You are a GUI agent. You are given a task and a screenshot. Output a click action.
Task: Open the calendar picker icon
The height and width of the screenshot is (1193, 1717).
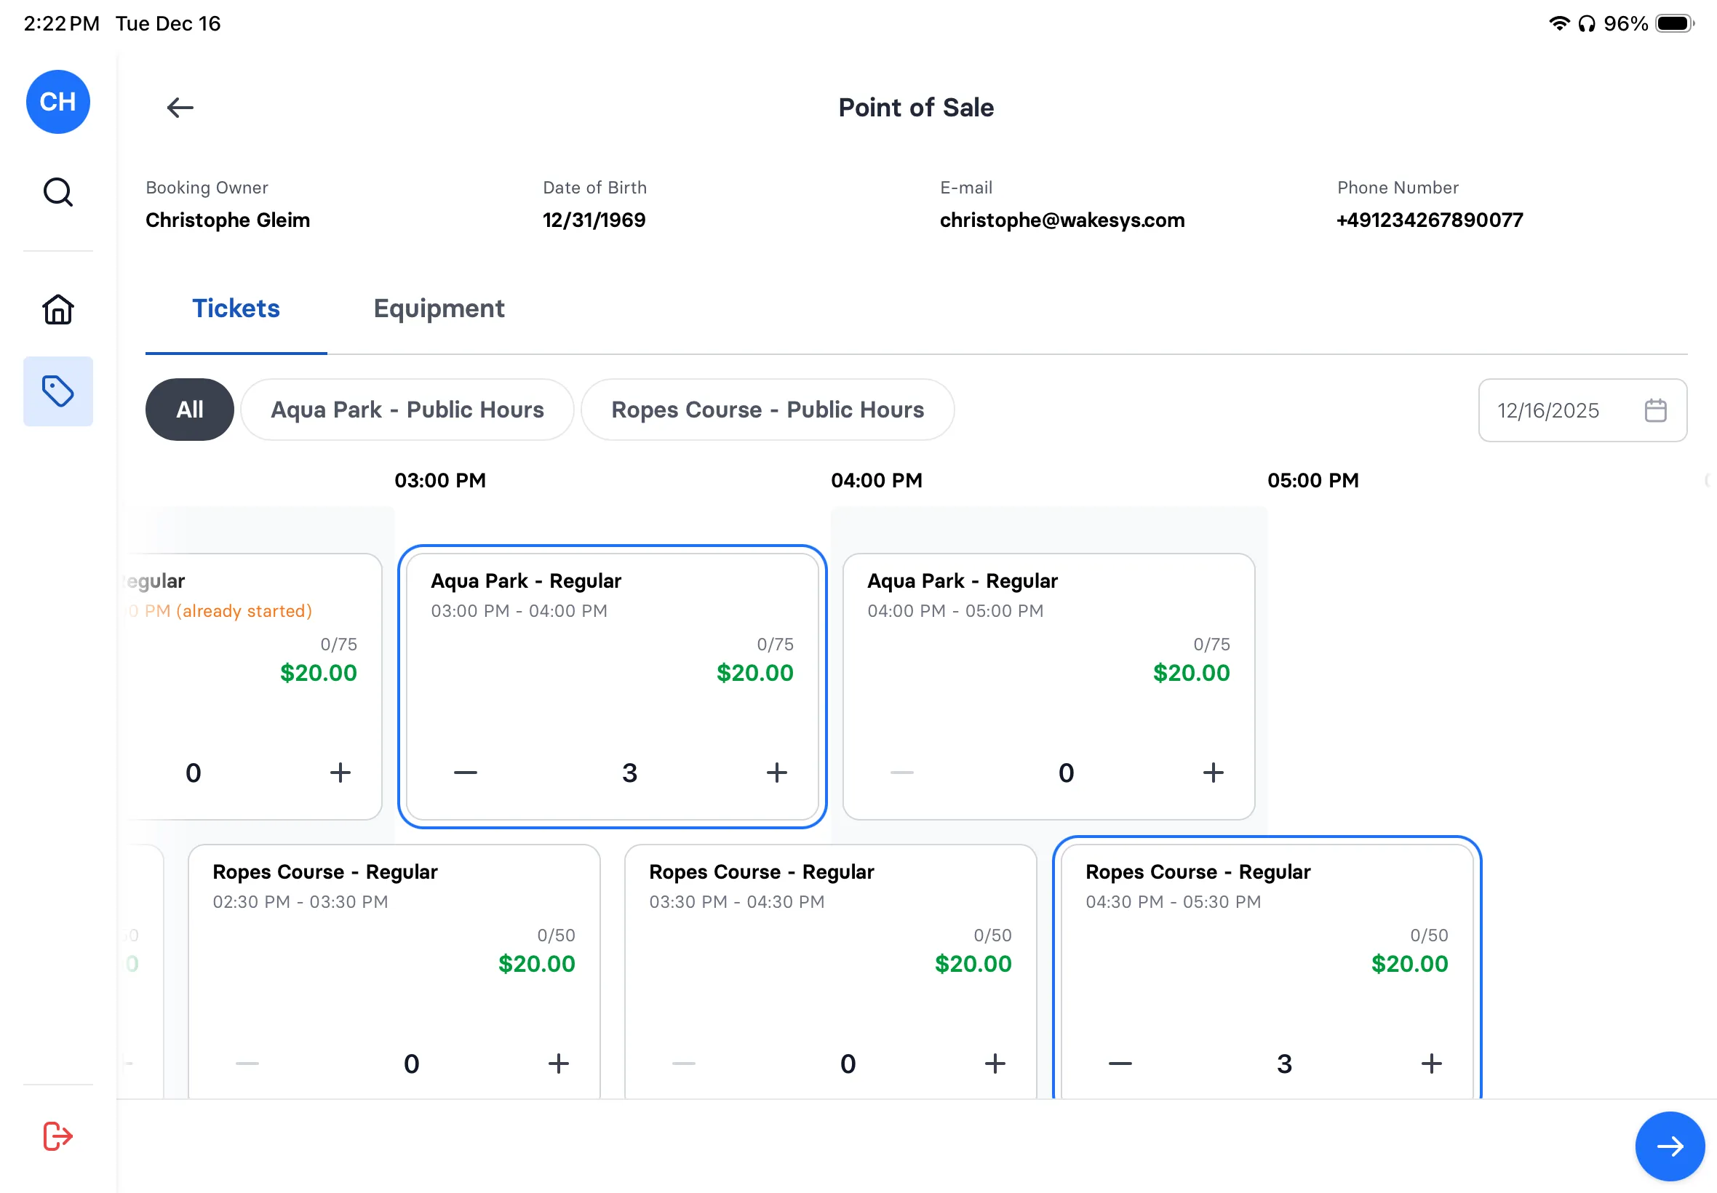[1655, 410]
